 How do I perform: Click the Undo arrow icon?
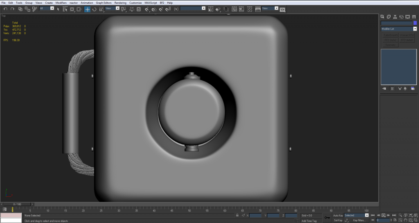coord(6,9)
